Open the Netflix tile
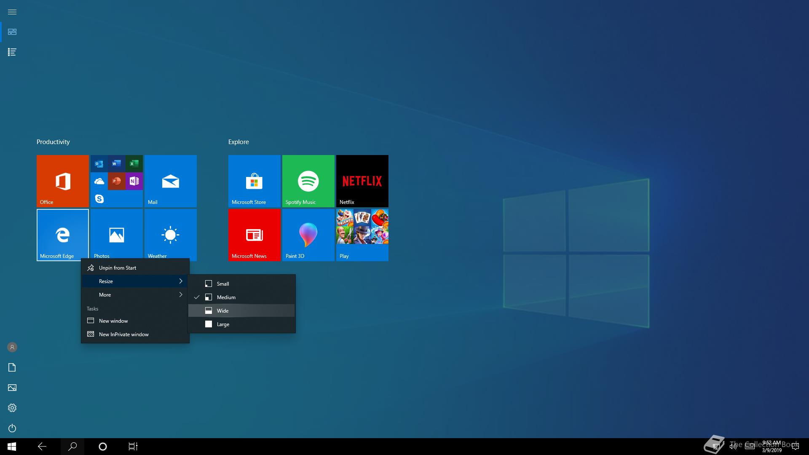Viewport: 809px width, 455px height. tap(362, 181)
